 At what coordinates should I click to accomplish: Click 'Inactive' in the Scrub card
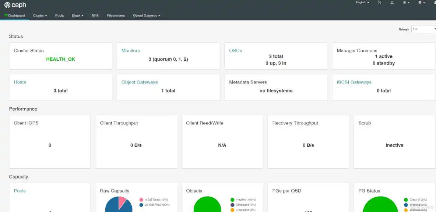(x=394, y=145)
